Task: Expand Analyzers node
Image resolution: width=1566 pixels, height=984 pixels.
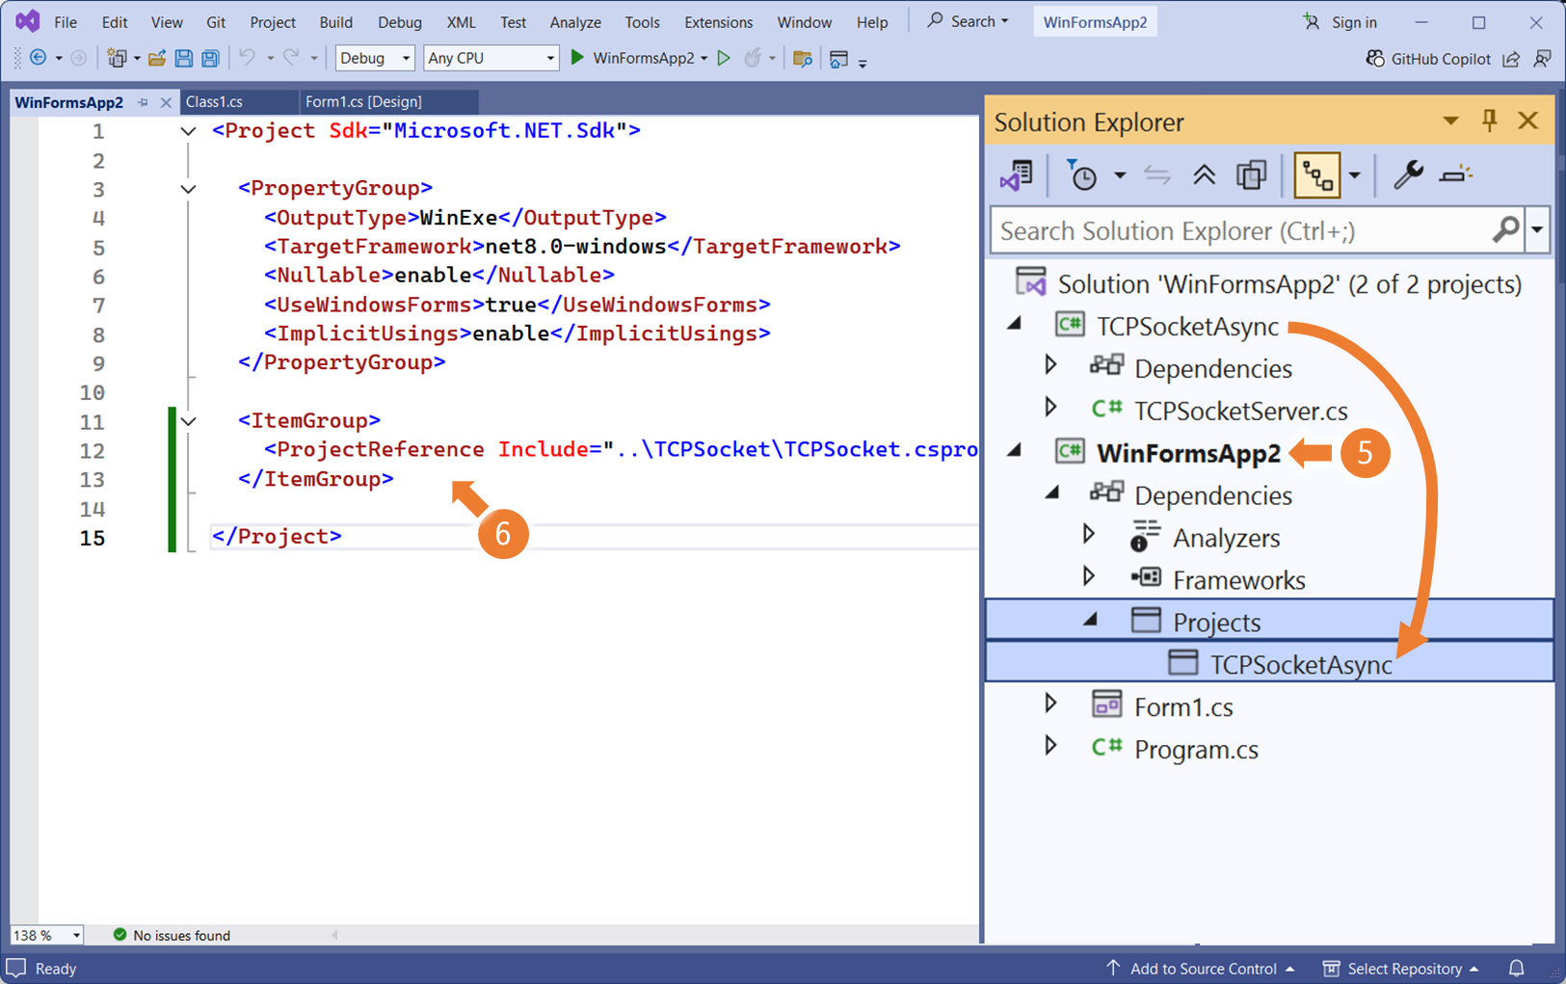Action: click(1089, 534)
